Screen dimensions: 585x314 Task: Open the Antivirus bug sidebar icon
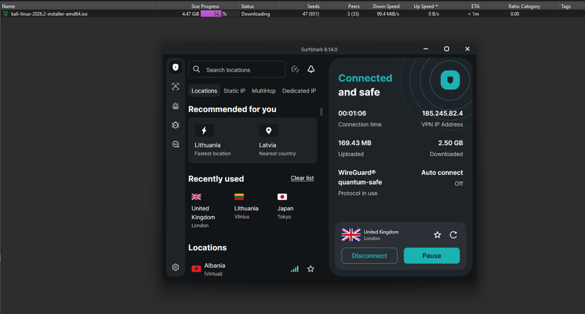(175, 125)
